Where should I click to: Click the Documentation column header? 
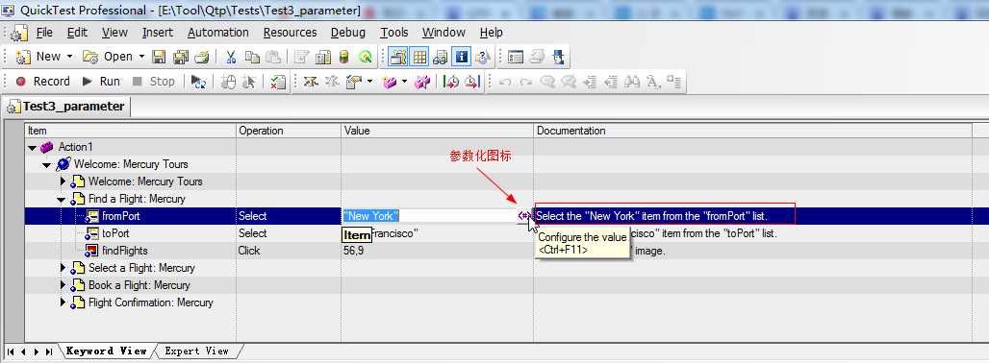tap(751, 131)
